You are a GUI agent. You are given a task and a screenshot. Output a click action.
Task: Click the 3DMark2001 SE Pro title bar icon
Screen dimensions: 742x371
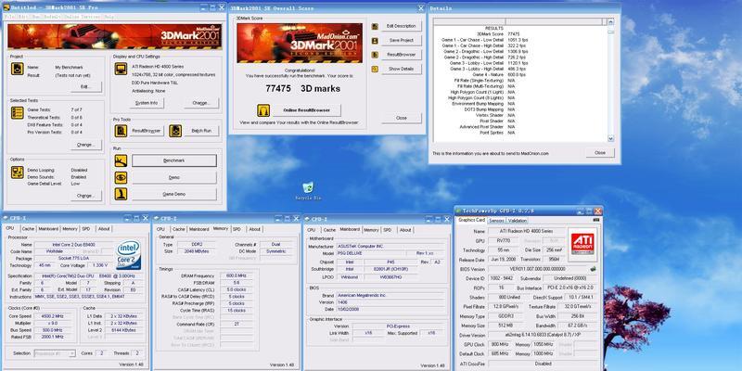(x=6, y=7)
